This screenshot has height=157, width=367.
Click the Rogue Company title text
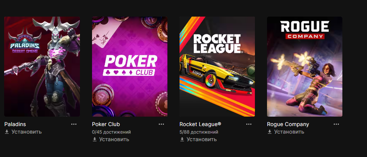pyautogui.click(x=288, y=124)
